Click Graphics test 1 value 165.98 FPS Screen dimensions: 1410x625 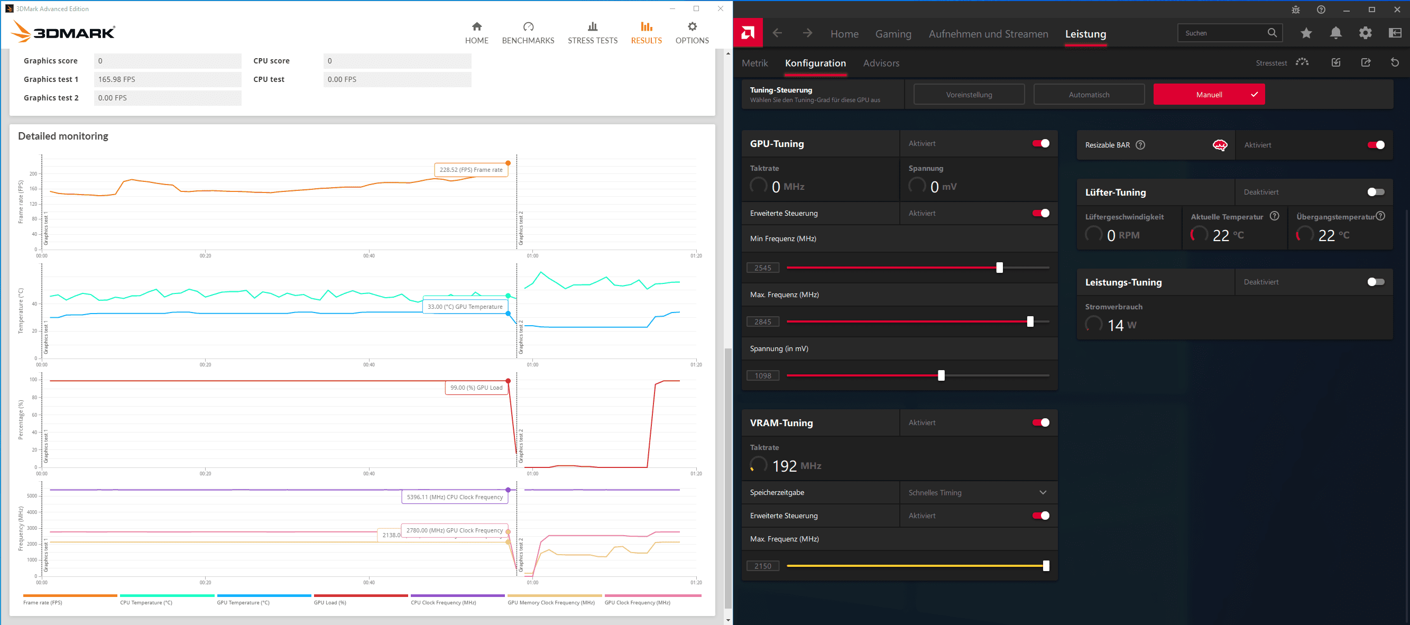click(x=168, y=79)
